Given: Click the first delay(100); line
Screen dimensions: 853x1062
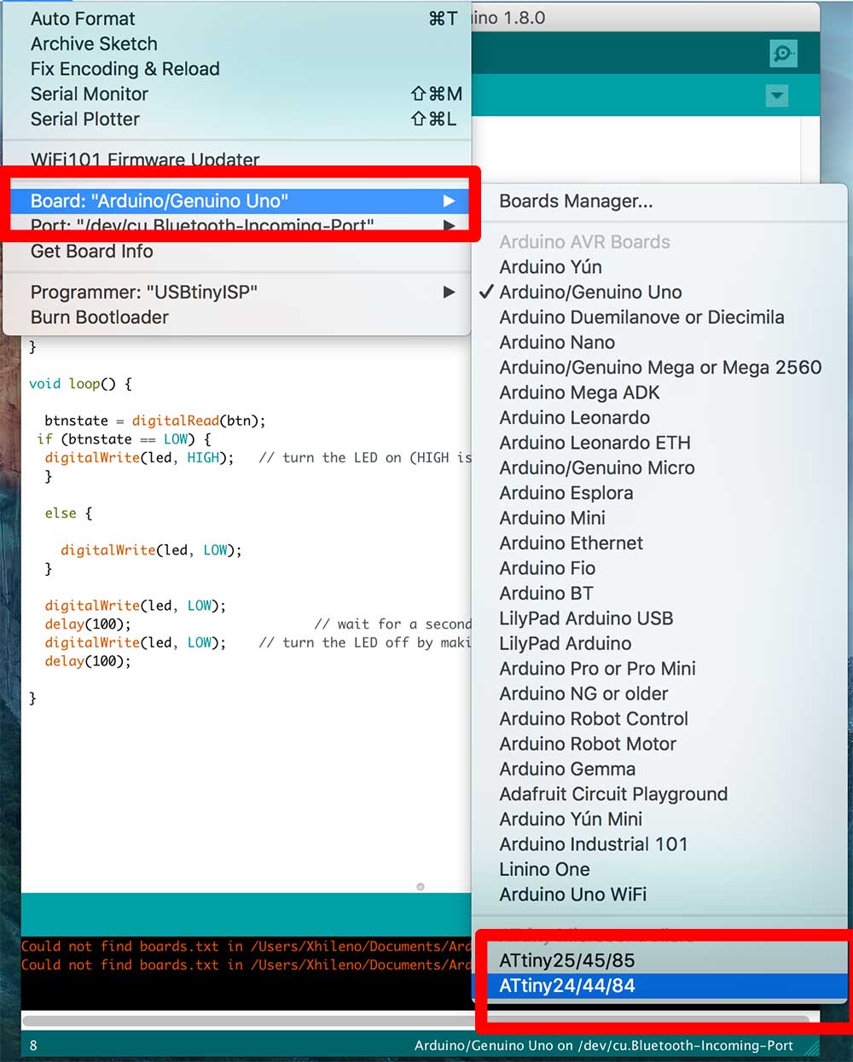Looking at the screenshot, I should (x=88, y=624).
